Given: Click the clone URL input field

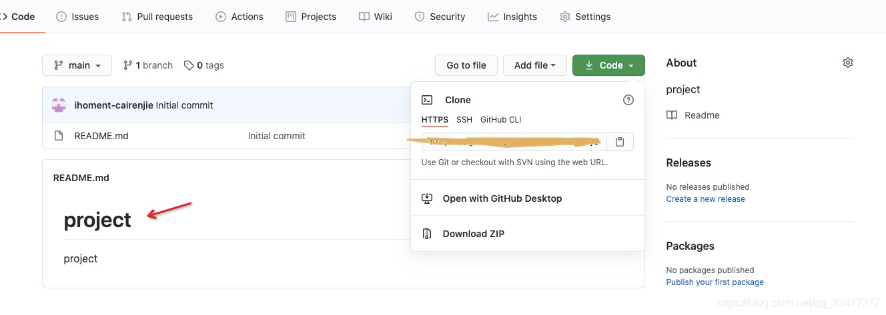Looking at the screenshot, I should tap(514, 142).
